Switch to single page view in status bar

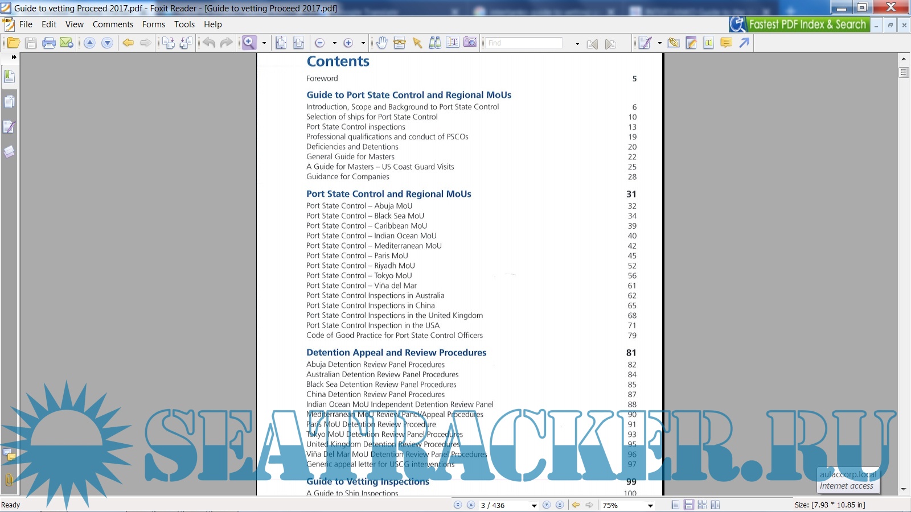(675, 505)
